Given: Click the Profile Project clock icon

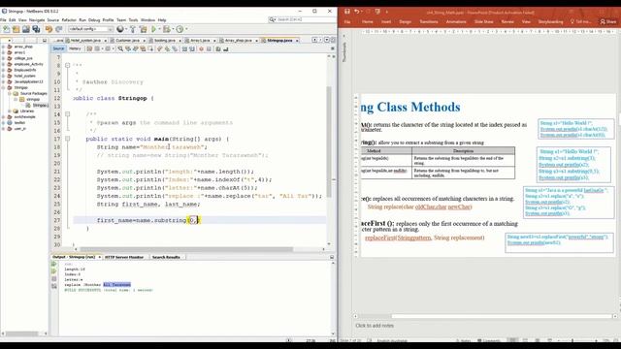Looking at the screenshot, I should 180,29.
